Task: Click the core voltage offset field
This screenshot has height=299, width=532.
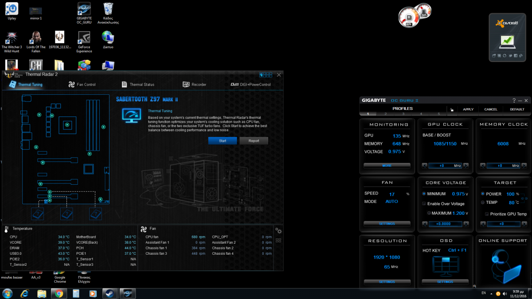Action: pos(445,224)
